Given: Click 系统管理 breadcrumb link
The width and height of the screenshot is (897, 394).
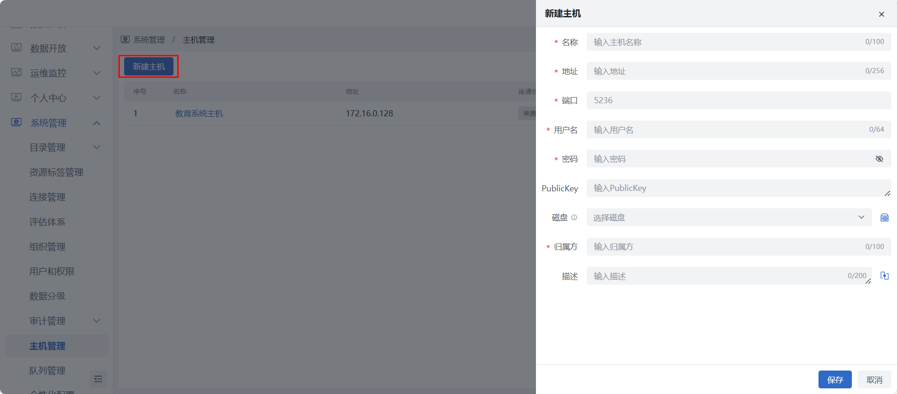Looking at the screenshot, I should [149, 40].
